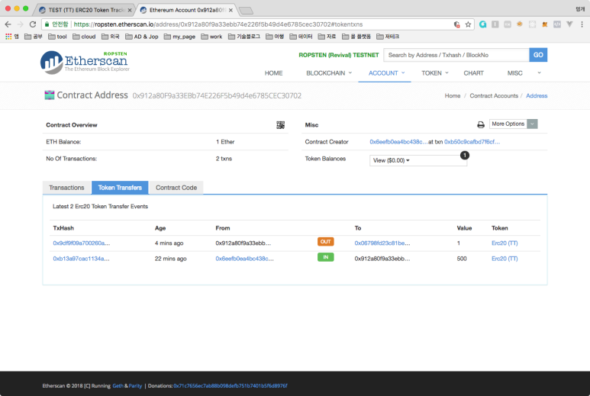Switch to the Transactions tab
This screenshot has height=396, width=590.
(66, 187)
